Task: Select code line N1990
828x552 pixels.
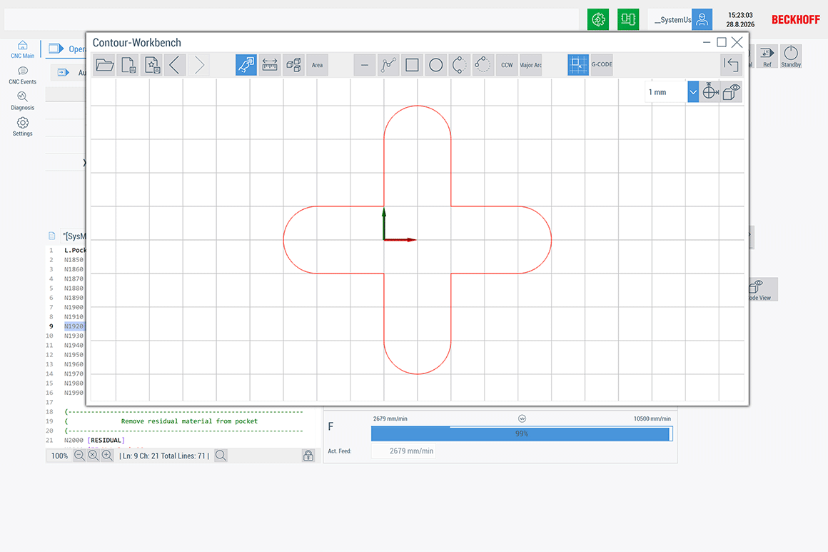Action: (x=74, y=393)
